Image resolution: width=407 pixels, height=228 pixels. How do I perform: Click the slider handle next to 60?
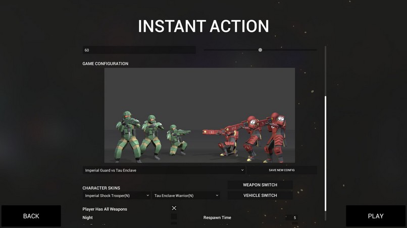[x=260, y=50]
